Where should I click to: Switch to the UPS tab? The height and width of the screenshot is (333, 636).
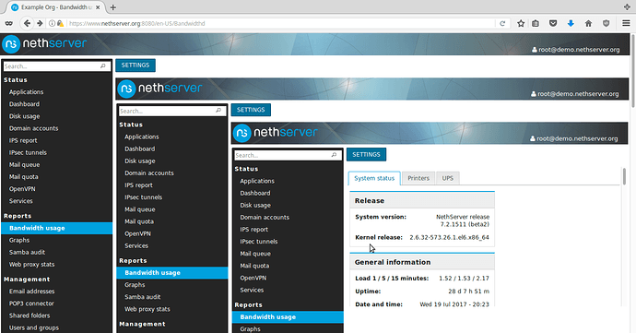(448, 178)
